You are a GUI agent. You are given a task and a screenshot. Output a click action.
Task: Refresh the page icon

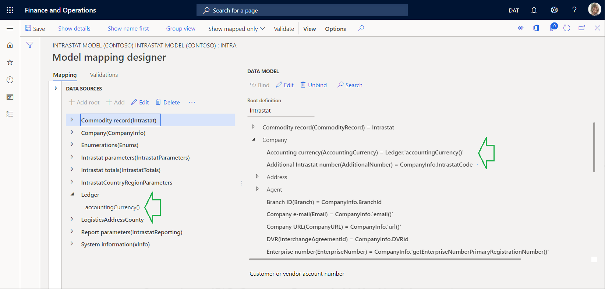pos(567,28)
